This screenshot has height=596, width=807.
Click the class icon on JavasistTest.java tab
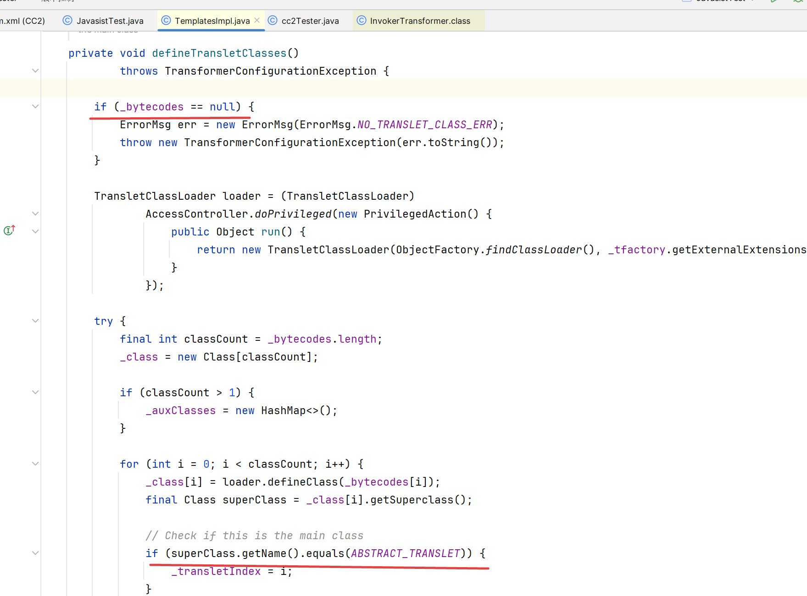pyautogui.click(x=67, y=21)
